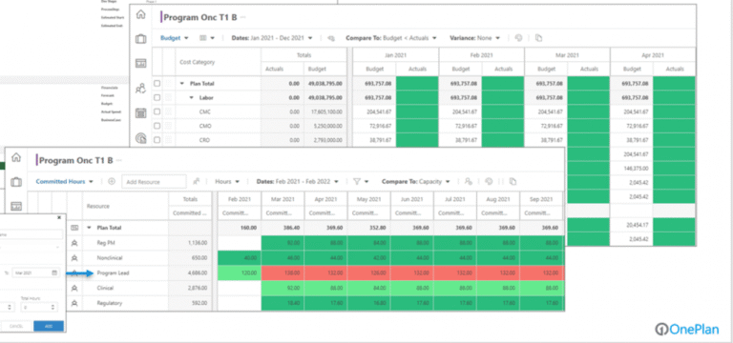Click the person icon after Compare To: Capacity
The height and width of the screenshot is (343, 733).
tap(469, 182)
